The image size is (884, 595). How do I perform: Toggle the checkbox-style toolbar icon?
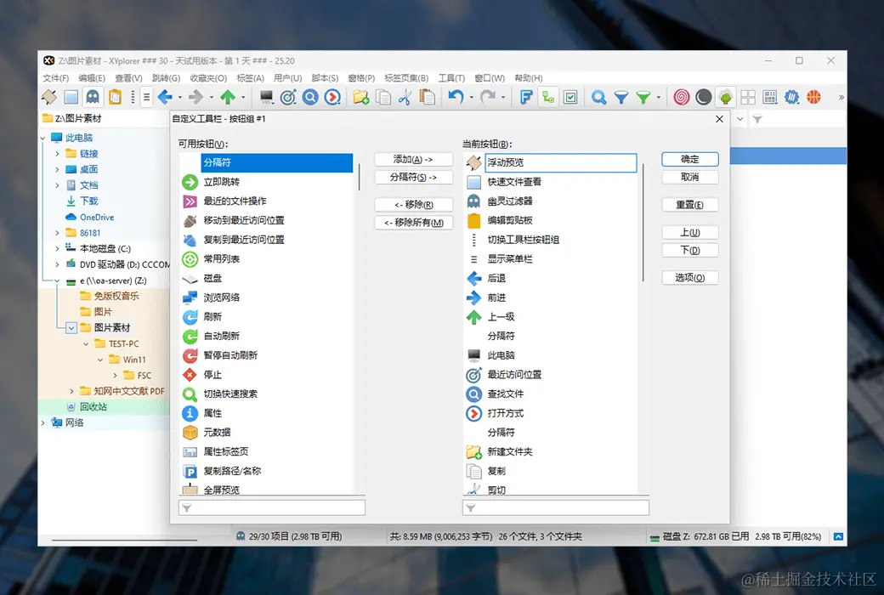pos(570,97)
